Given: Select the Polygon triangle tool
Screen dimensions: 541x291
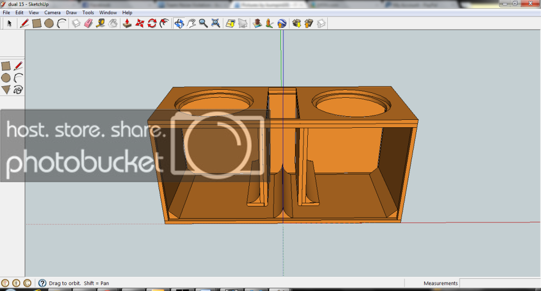Looking at the screenshot, I should pyautogui.click(x=6, y=90).
